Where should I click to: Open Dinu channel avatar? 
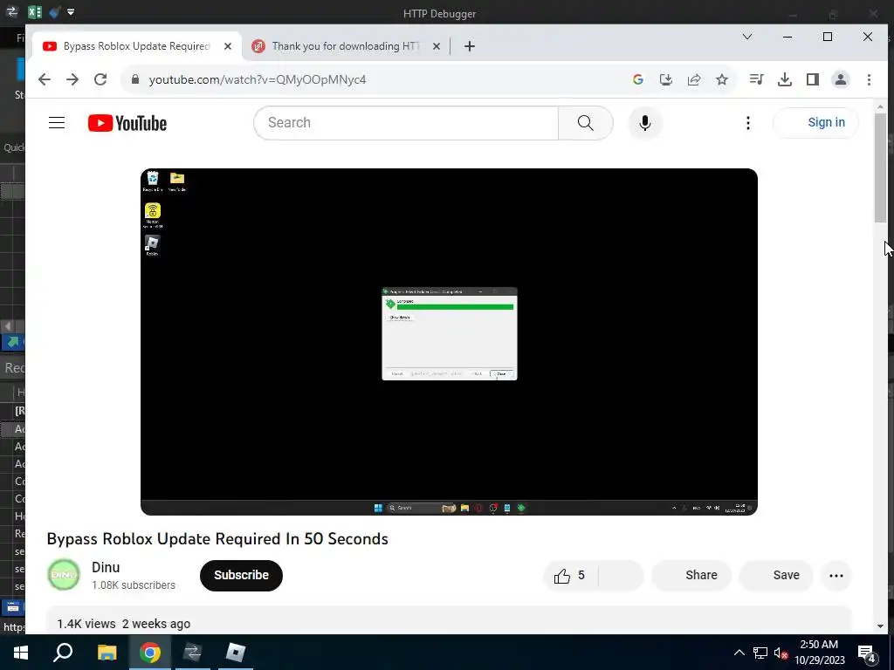tap(63, 575)
